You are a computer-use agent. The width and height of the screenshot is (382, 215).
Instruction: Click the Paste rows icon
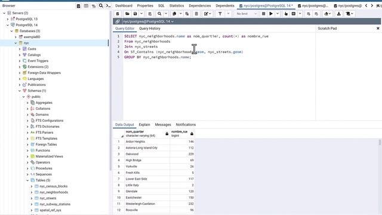(x=187, y=14)
